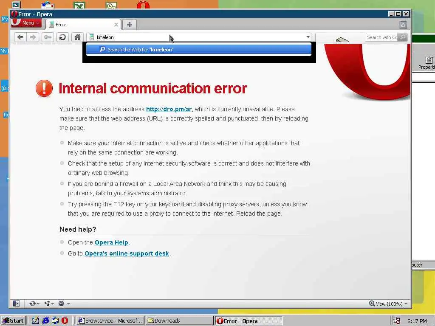
Task: Choose Search the Web for "kmeleon" suggestion
Action: click(199, 50)
